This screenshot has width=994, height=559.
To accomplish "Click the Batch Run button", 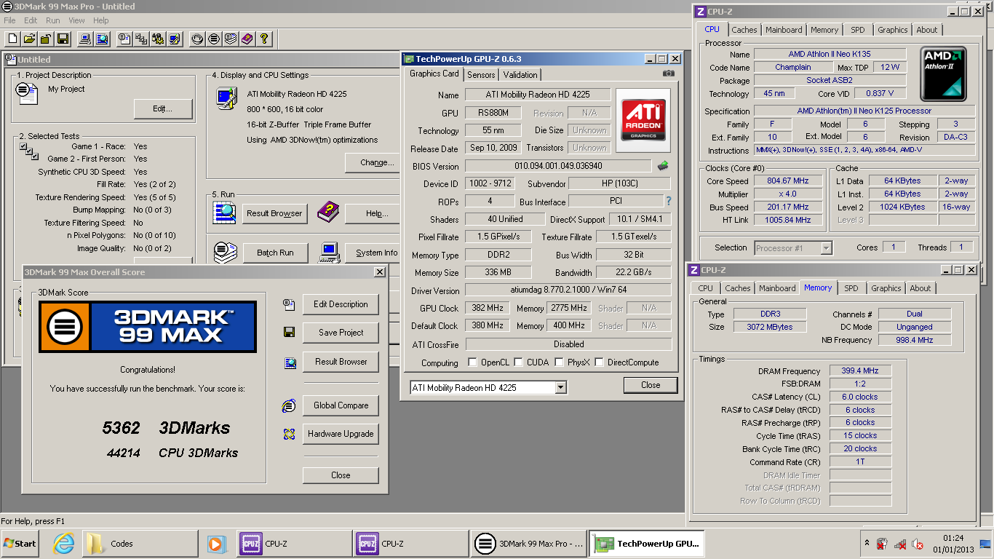I will click(x=275, y=253).
